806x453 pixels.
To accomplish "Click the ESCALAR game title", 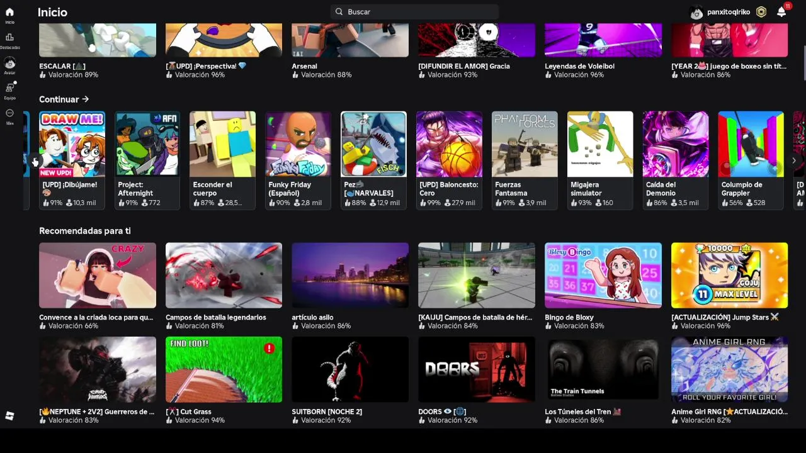I will 62,66.
